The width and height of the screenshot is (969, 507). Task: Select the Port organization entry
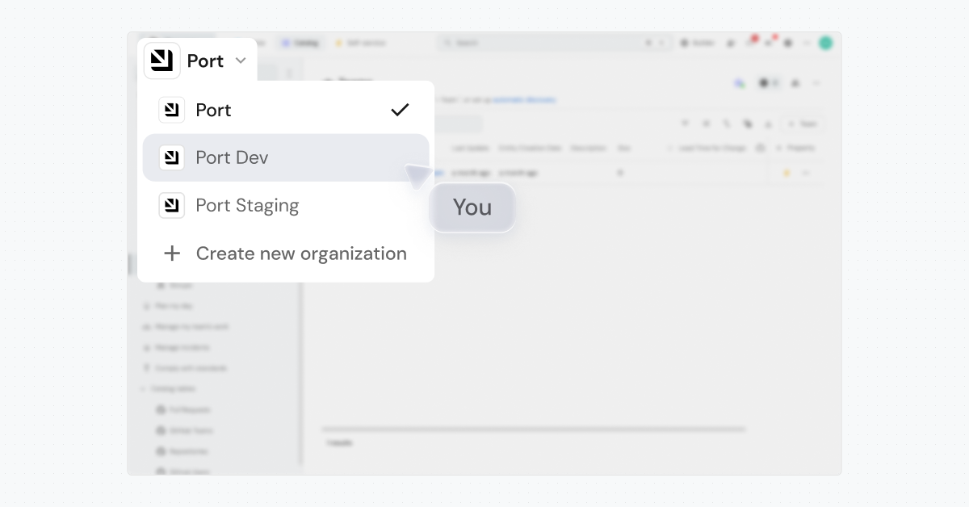click(x=286, y=110)
